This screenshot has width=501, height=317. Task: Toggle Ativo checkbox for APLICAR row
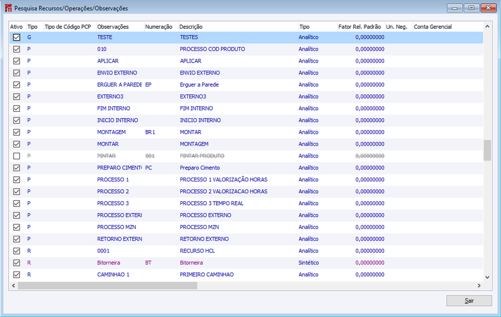(17, 61)
